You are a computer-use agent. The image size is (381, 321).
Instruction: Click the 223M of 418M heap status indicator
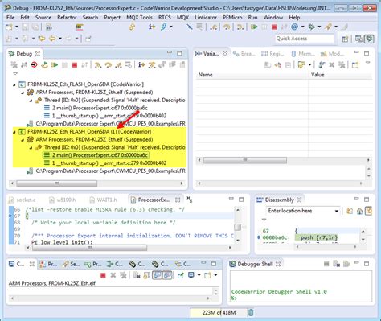(x=219, y=312)
